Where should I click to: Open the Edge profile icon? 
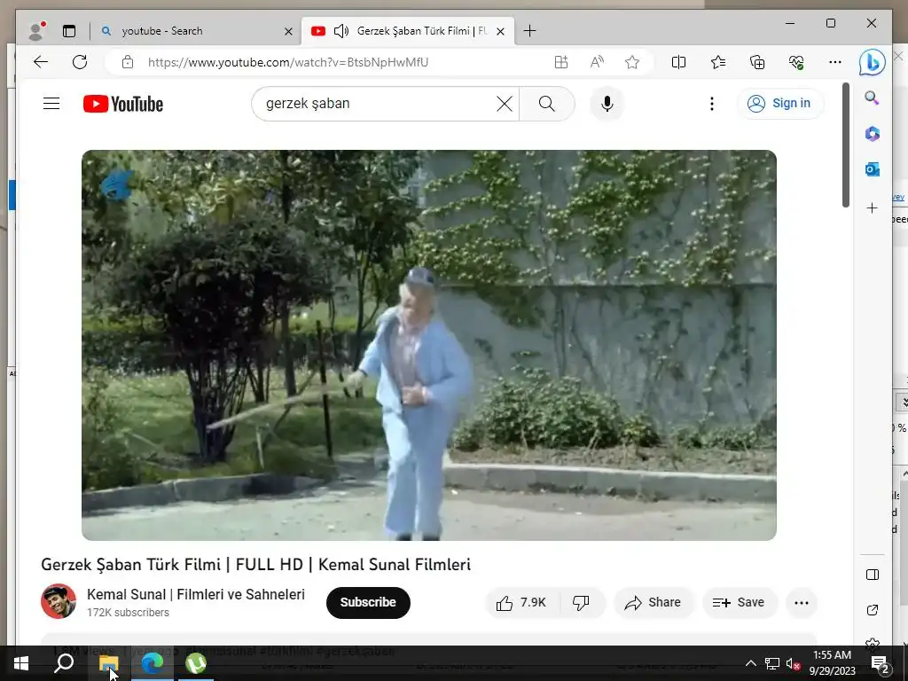(x=36, y=31)
